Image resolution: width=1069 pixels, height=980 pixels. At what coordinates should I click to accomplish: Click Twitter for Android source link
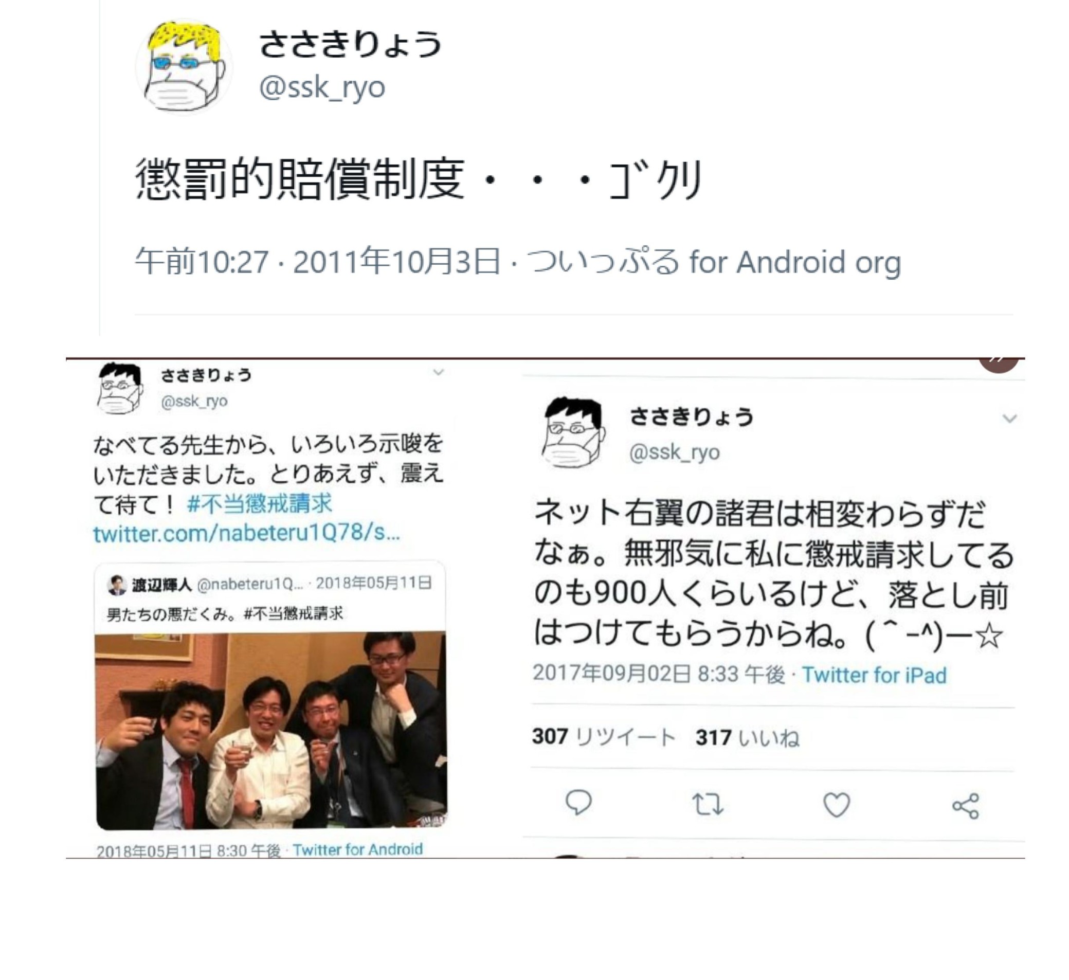357,849
